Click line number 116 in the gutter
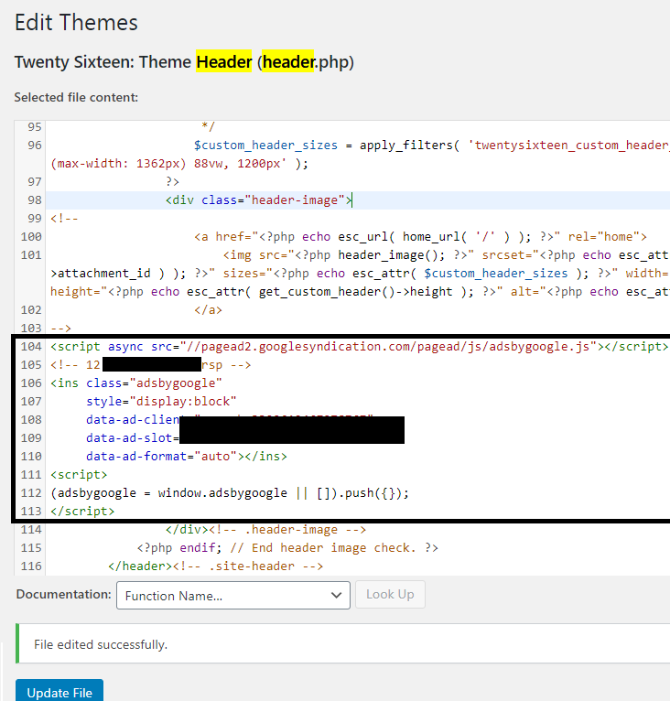The height and width of the screenshot is (701, 670). (31, 566)
